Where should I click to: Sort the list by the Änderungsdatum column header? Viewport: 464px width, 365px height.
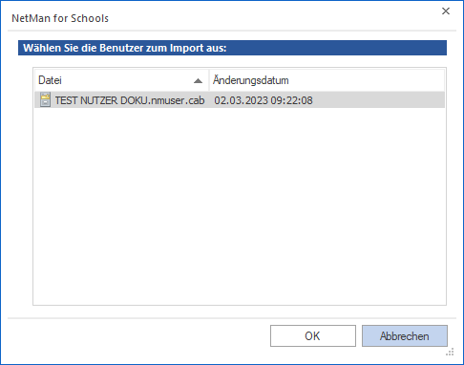[327, 80]
